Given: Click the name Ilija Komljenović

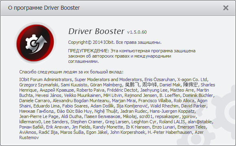Looking at the screenshot, I should 132,106.
